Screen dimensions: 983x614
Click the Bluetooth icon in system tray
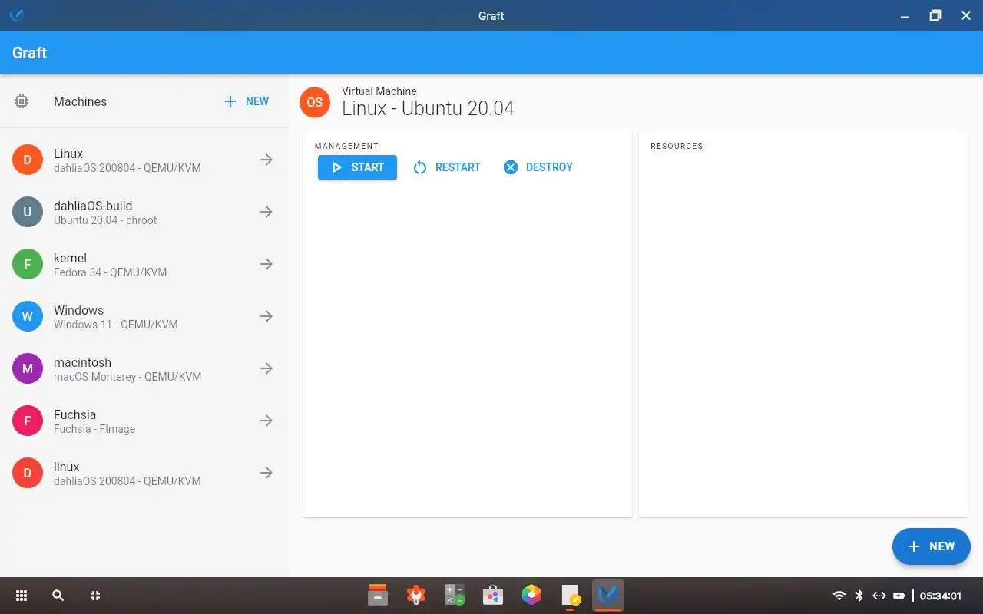pyautogui.click(x=859, y=596)
